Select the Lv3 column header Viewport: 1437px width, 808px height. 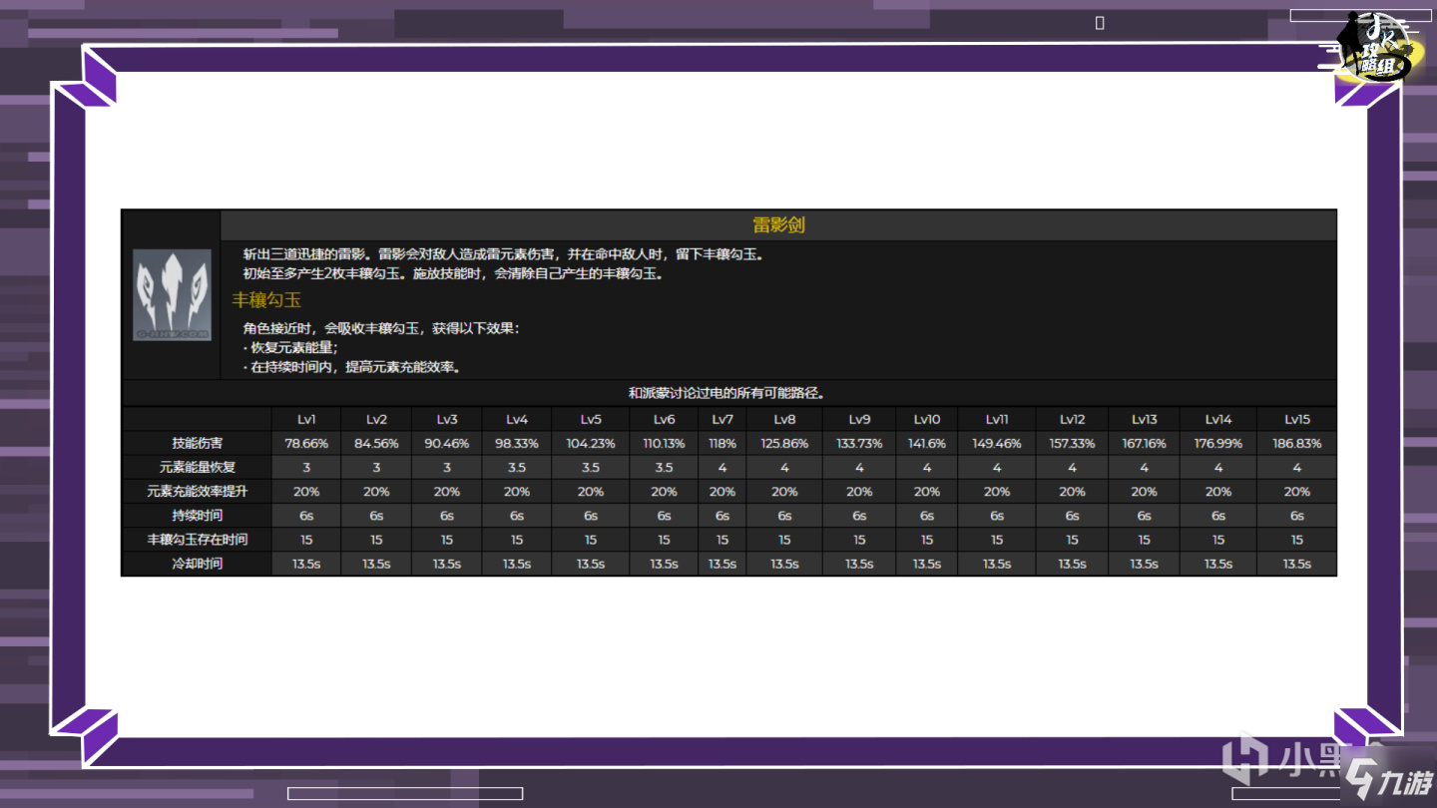(x=447, y=420)
